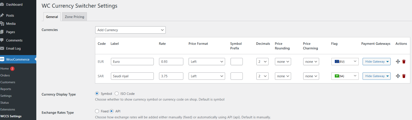This screenshot has width=412, height=120.
Task: Select ISO Code currency display type
Action: [117, 94]
